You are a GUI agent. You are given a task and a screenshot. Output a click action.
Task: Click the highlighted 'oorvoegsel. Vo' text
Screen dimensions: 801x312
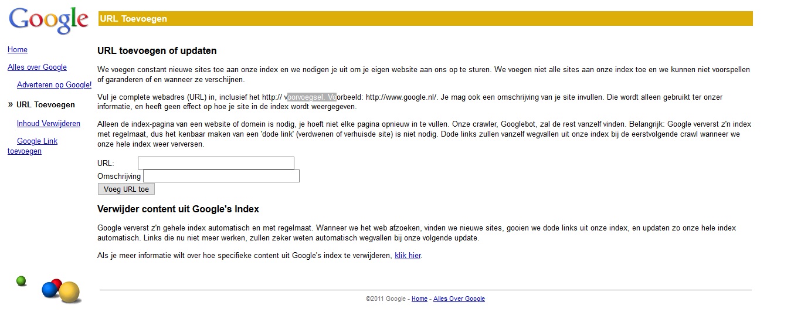pyautogui.click(x=312, y=97)
